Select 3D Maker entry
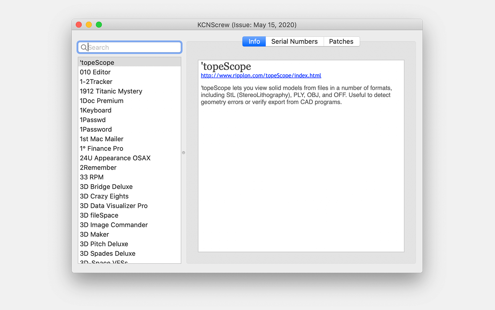The image size is (495, 310). pyautogui.click(x=129, y=234)
